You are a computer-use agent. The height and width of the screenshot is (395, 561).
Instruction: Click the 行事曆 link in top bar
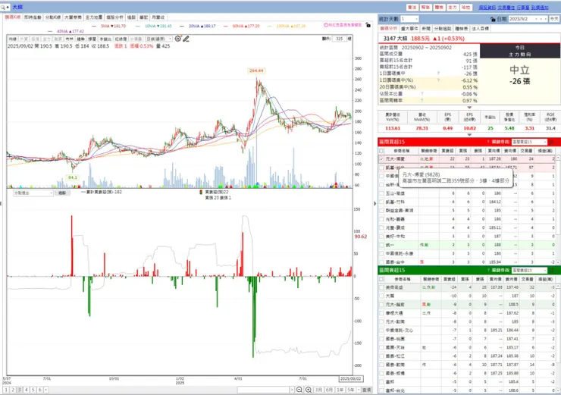click(523, 8)
